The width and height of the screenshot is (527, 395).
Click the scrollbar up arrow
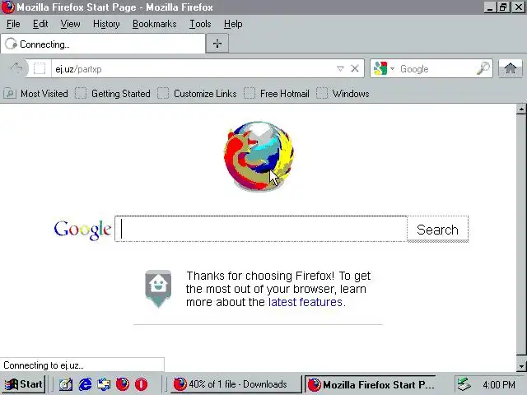pos(521,109)
